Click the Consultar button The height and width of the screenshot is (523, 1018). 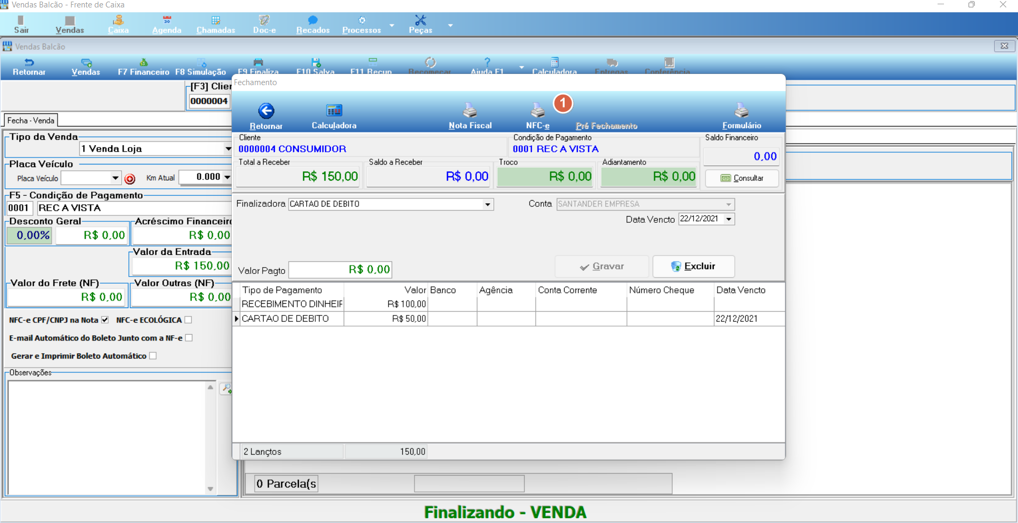point(742,178)
